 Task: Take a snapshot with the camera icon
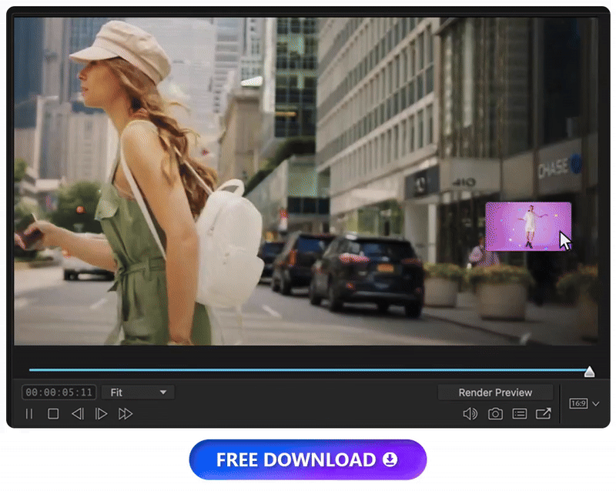(x=494, y=413)
